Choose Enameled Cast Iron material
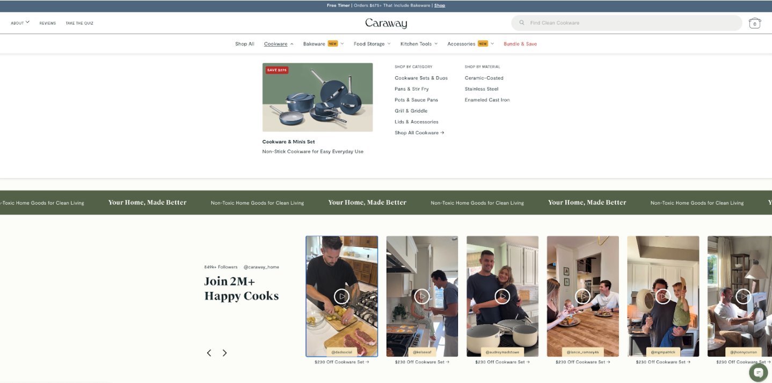Image resolution: width=772 pixels, height=383 pixels. click(487, 100)
